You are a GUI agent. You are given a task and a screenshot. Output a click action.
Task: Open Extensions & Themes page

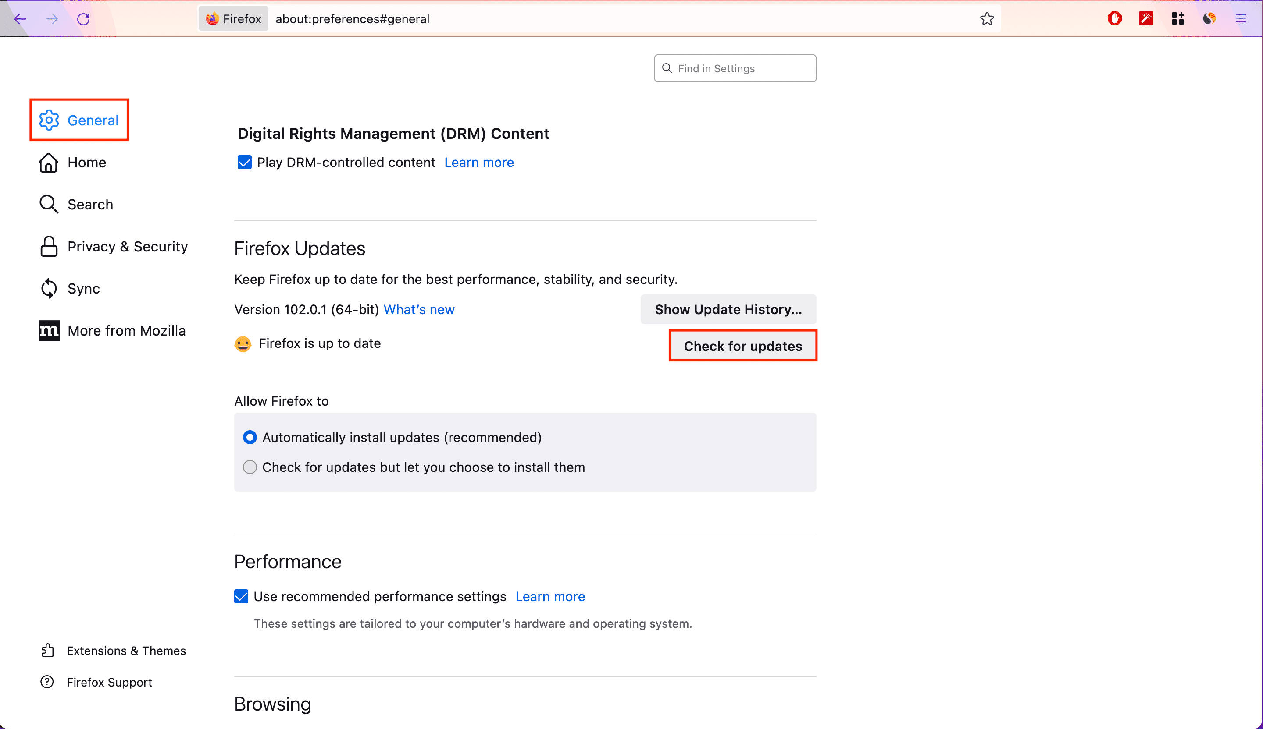pos(113,651)
